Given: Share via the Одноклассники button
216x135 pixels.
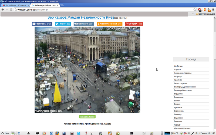Looking at the screenshot, I should (110, 24).
